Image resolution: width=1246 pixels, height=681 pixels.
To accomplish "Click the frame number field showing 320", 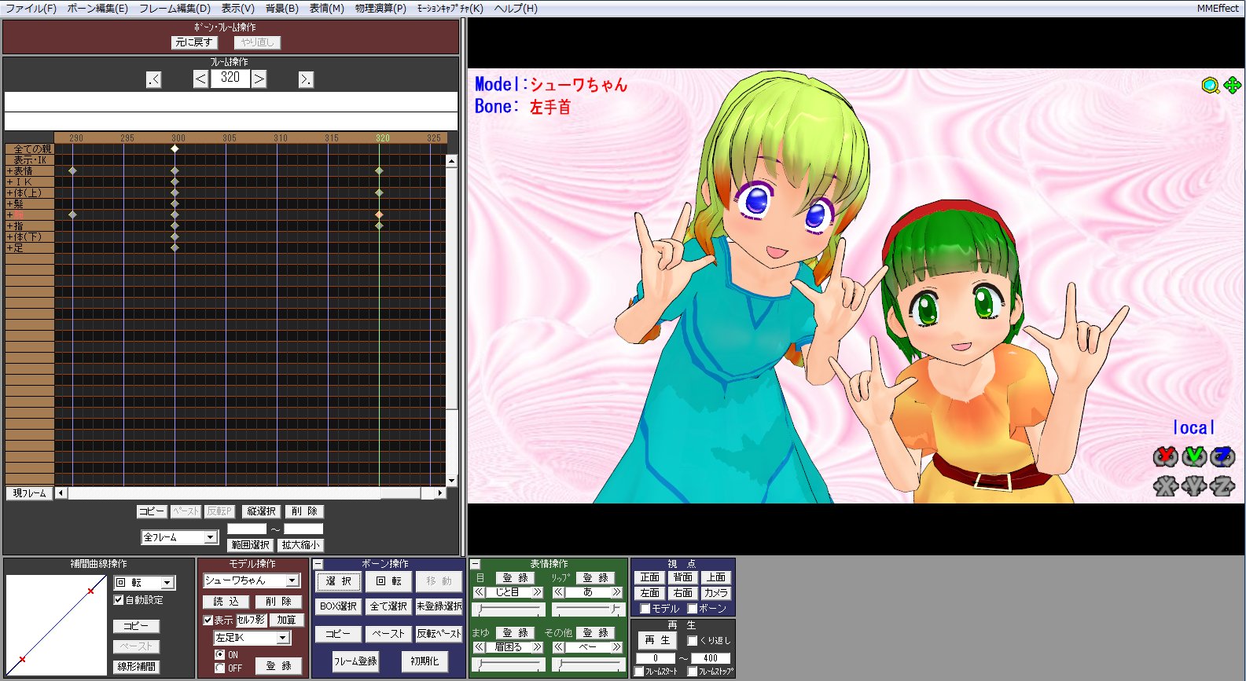I will click(x=230, y=78).
